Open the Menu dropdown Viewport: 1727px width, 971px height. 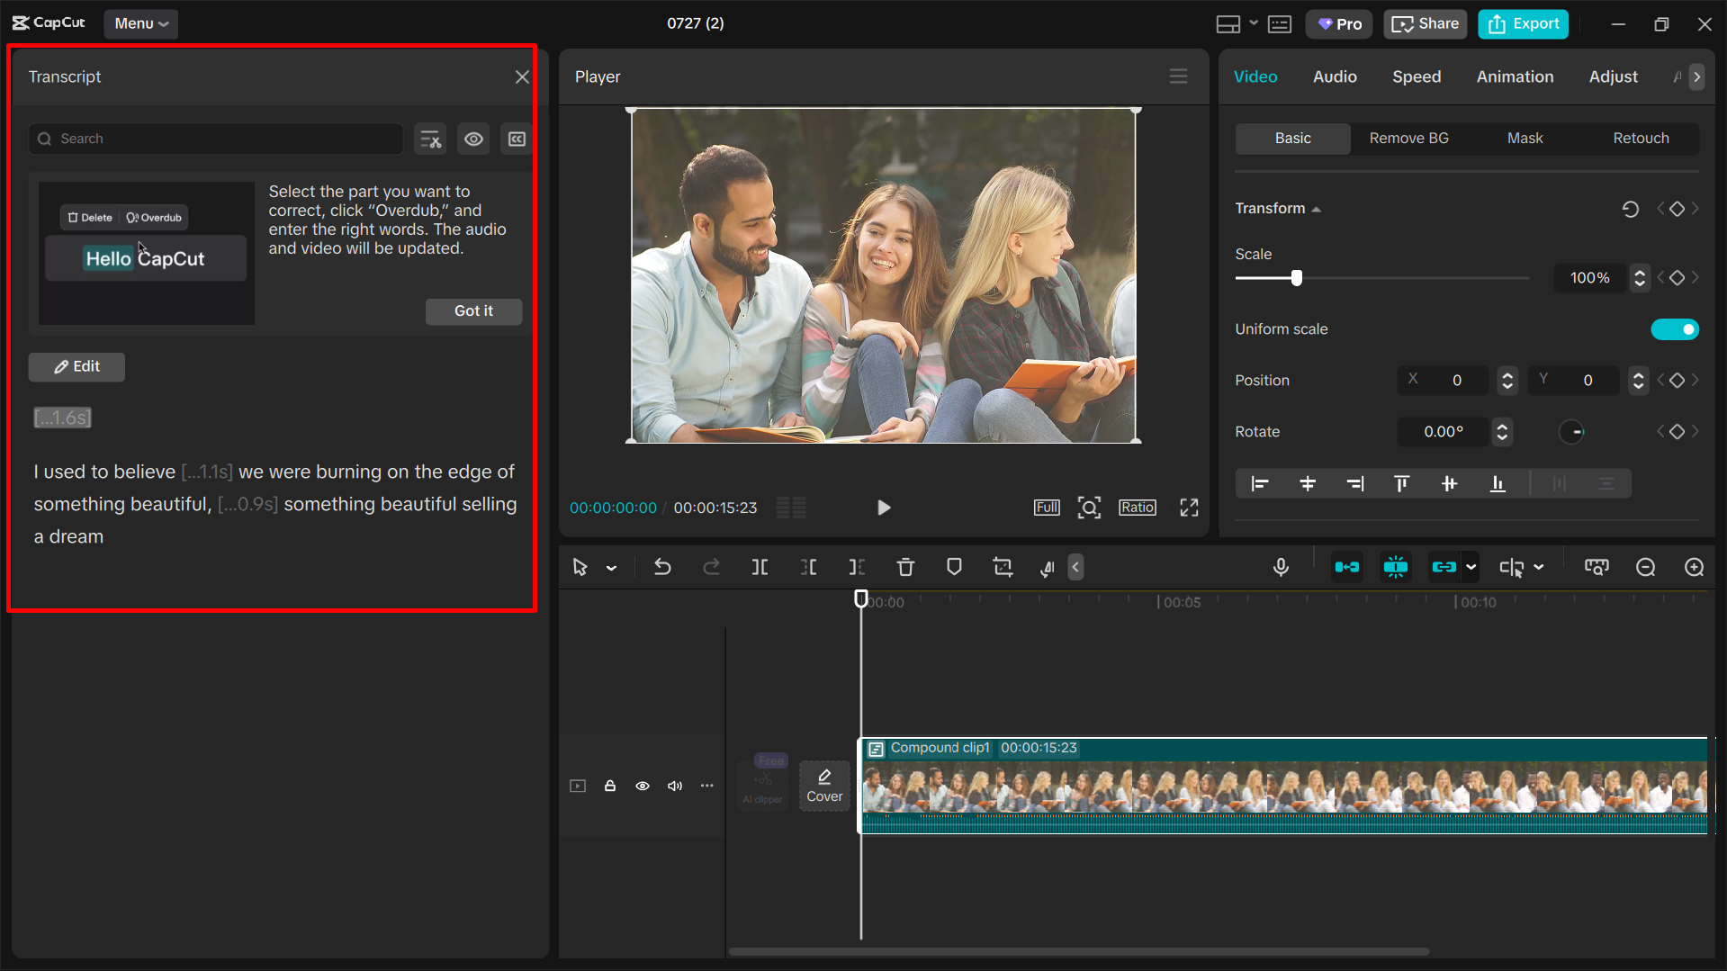pos(141,23)
